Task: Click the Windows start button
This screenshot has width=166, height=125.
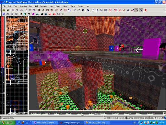Action: point(8,123)
